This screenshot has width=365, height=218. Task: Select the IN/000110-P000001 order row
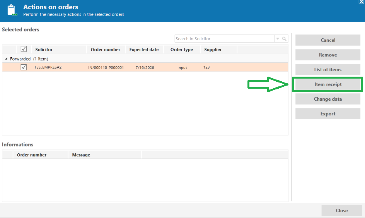145,67
